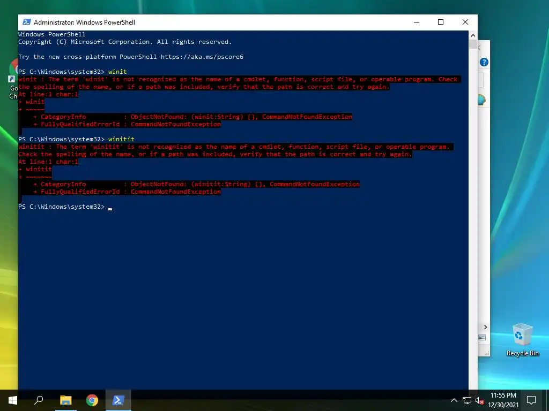Open File Explorer from the taskbar
The image size is (549, 411).
pyautogui.click(x=65, y=400)
